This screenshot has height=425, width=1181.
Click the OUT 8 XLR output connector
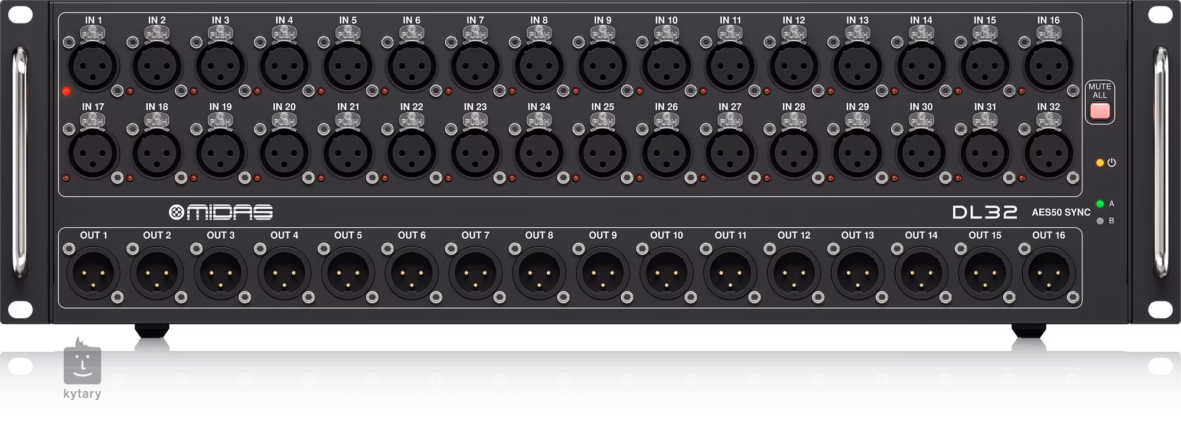[x=539, y=273]
